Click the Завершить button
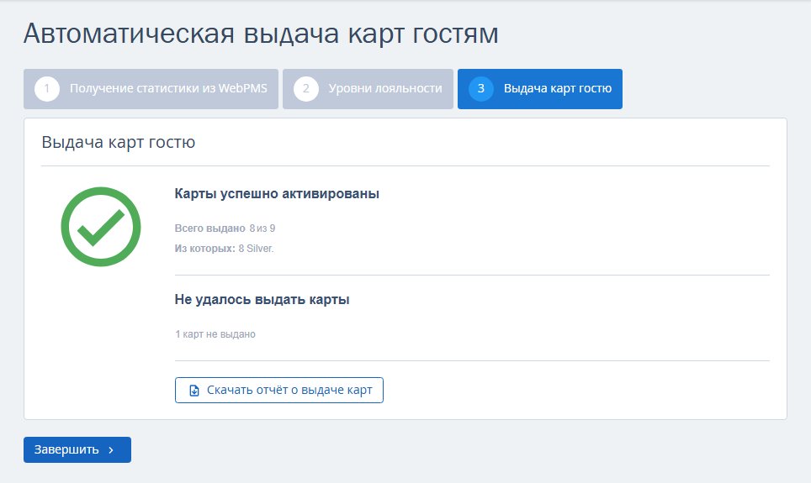This screenshot has width=811, height=483. pos(77,450)
